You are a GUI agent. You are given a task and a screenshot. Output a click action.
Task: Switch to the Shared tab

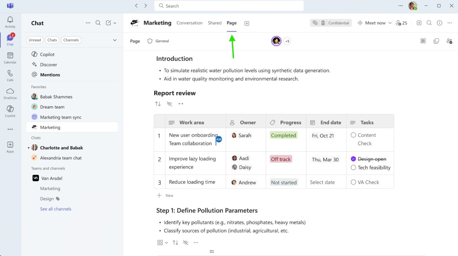coord(215,23)
